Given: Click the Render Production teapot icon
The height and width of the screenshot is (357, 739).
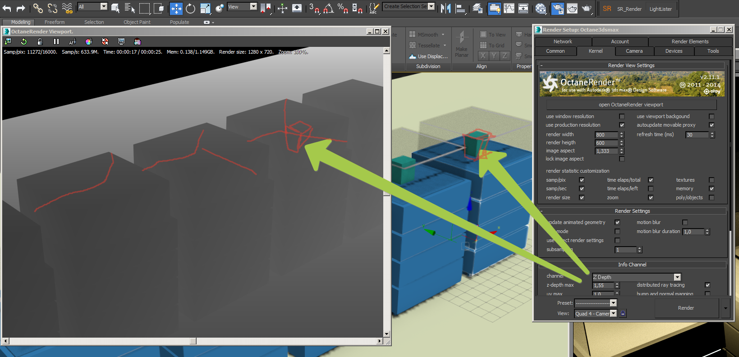Looking at the screenshot, I should pyautogui.click(x=587, y=8).
